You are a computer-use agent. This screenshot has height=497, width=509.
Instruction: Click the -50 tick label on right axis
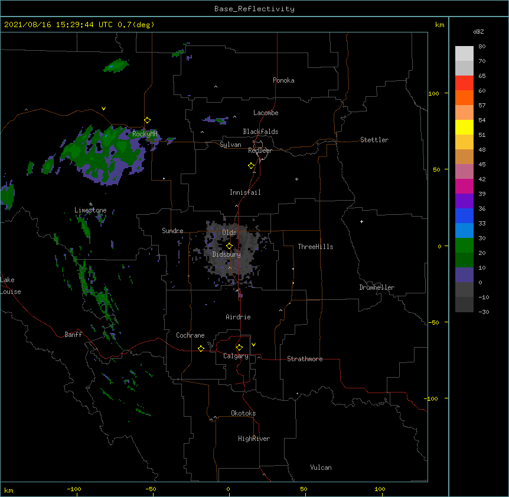[x=433, y=322]
